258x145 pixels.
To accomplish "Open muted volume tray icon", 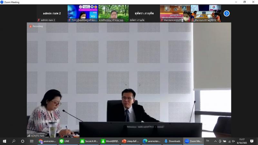I will point(233,141).
